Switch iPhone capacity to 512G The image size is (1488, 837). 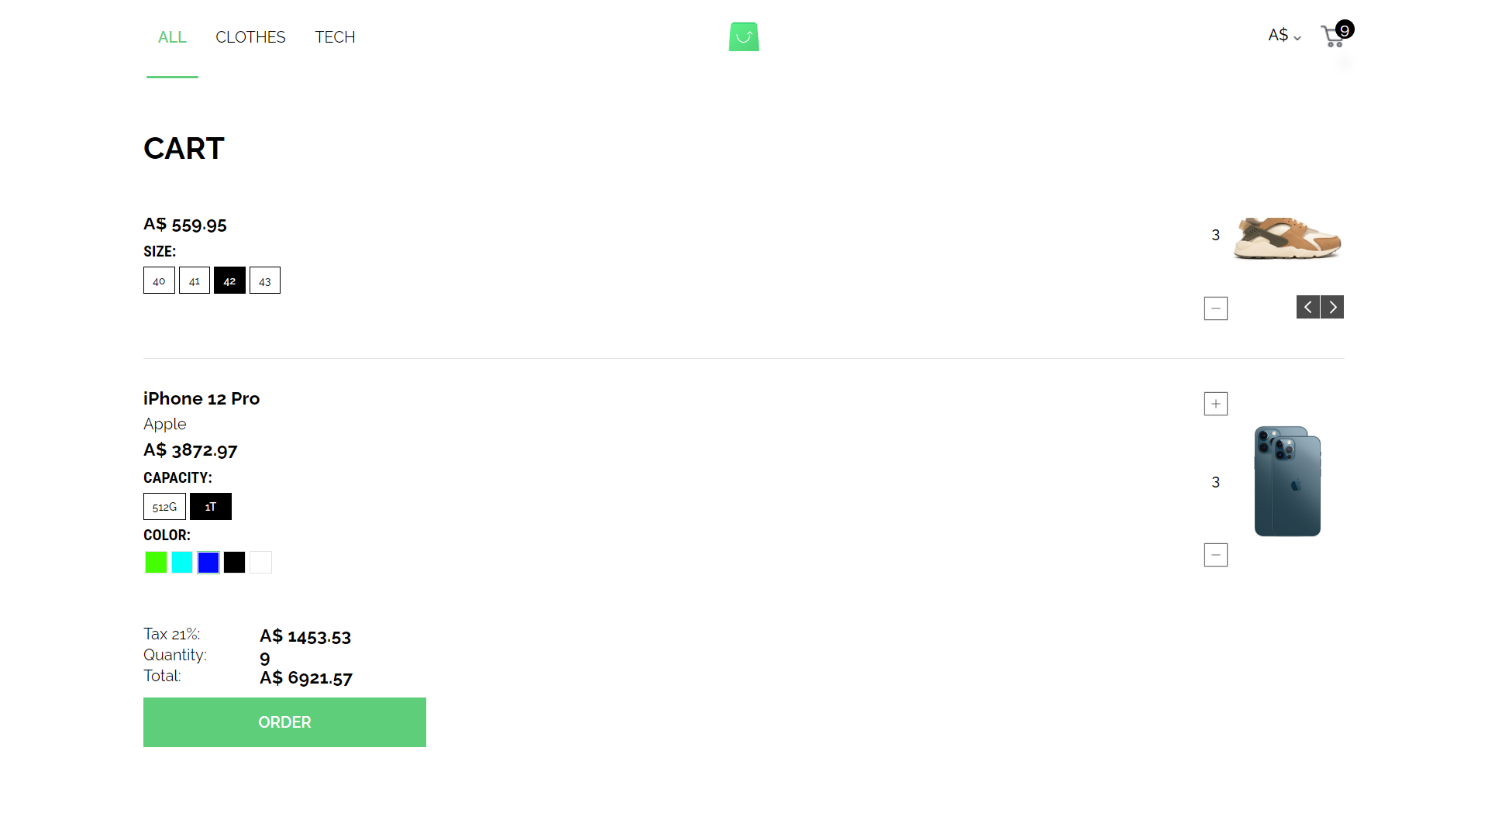[x=164, y=506]
